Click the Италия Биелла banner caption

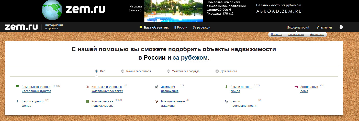[x=135, y=8]
